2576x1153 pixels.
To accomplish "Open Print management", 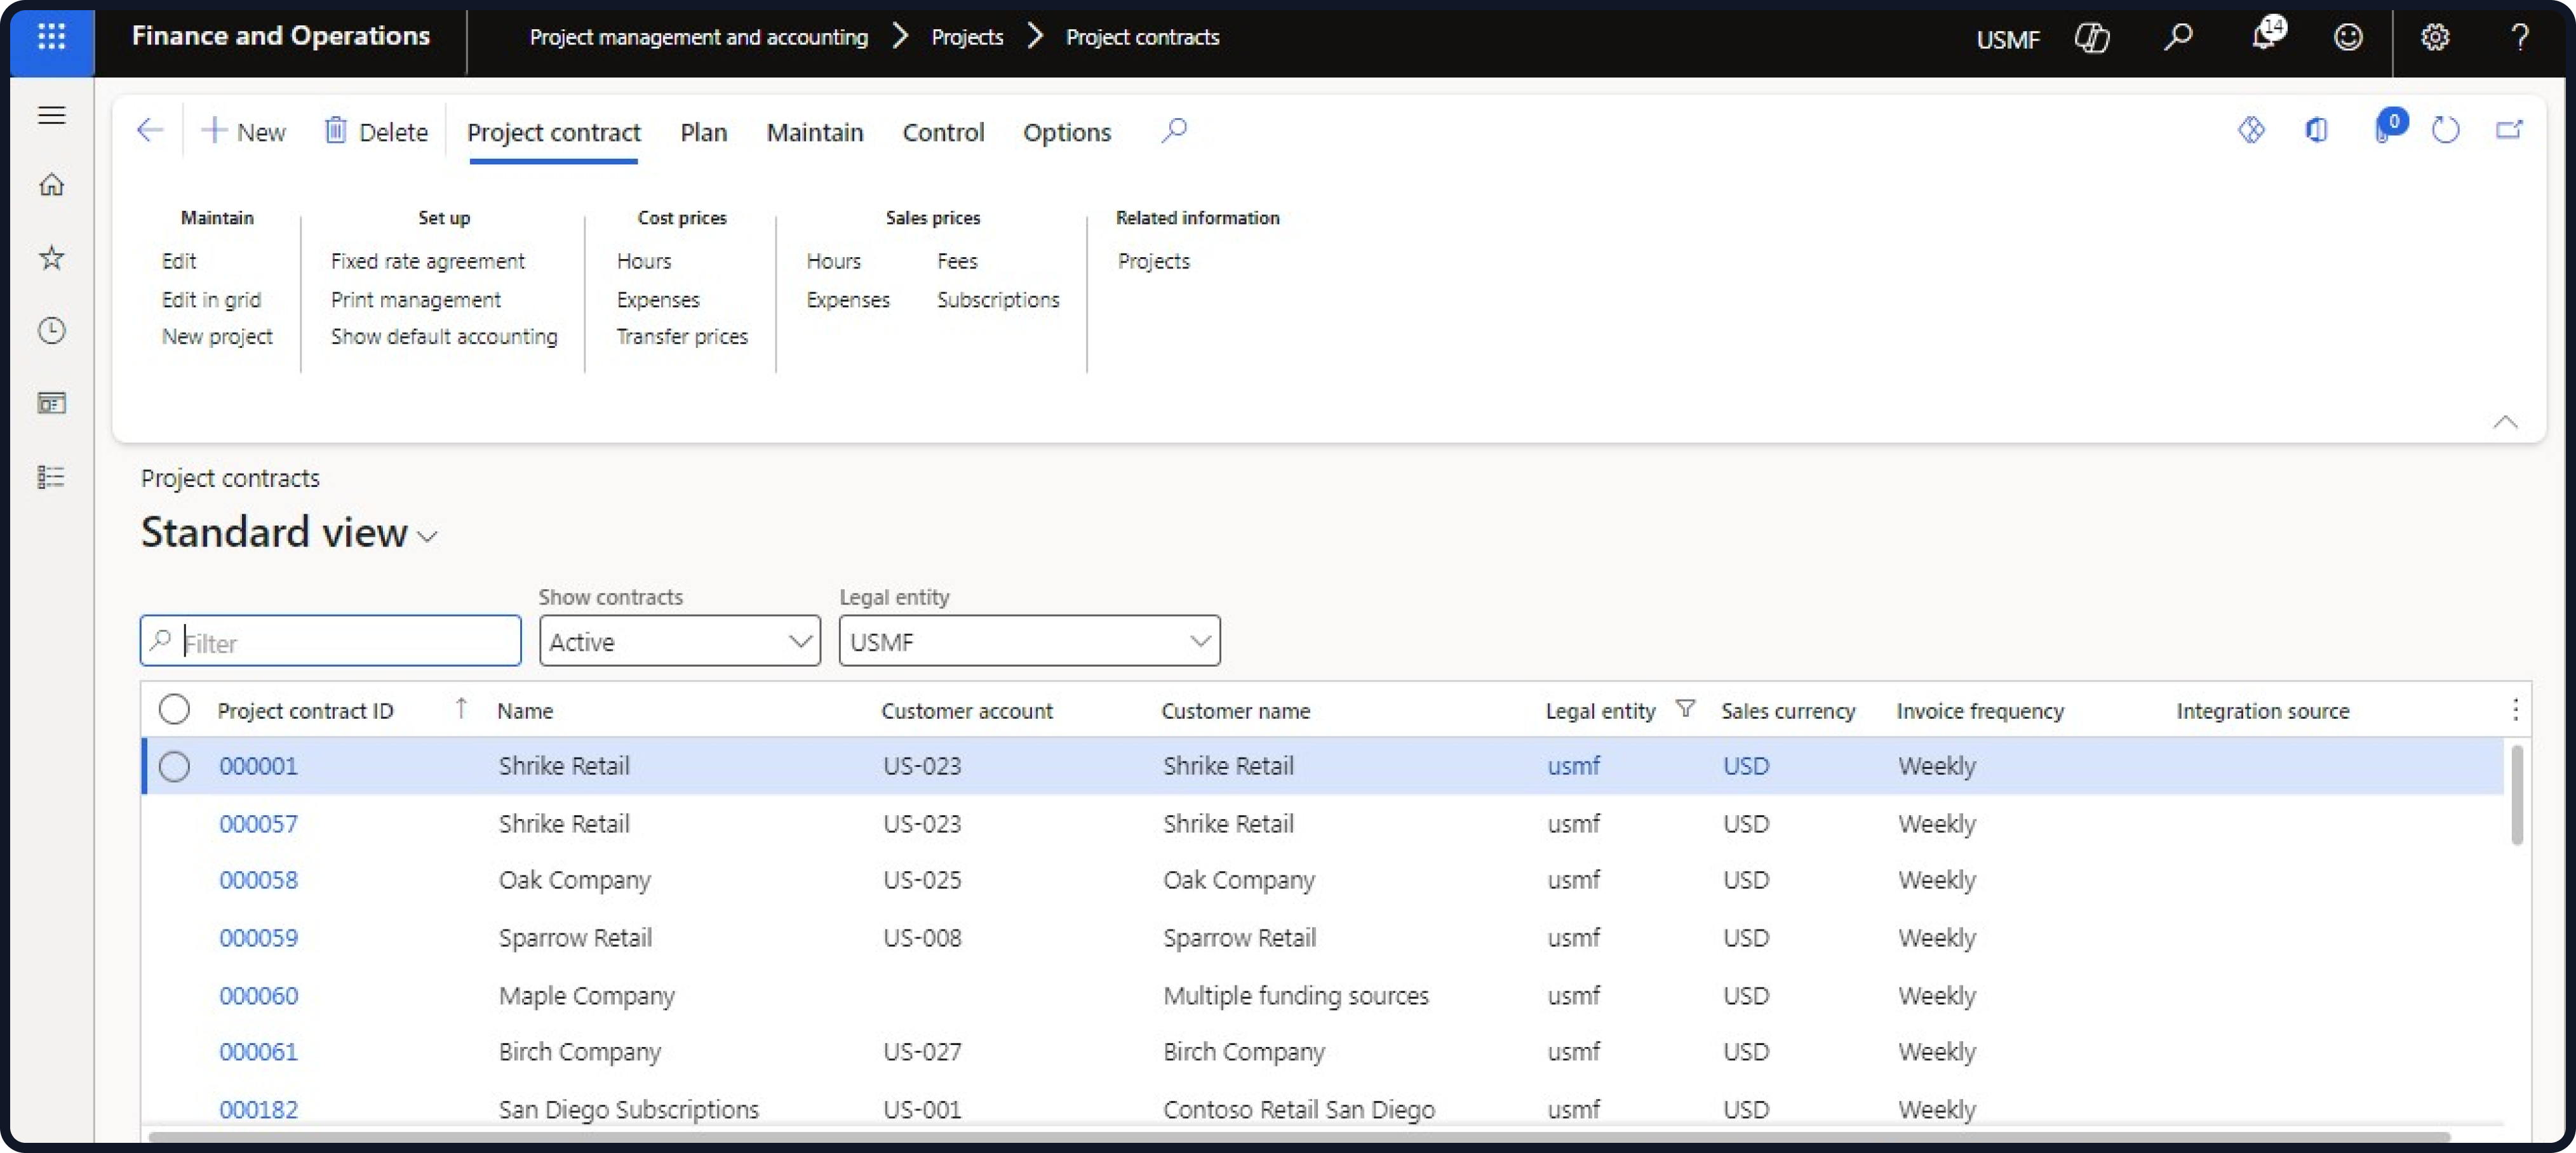I will click(x=416, y=299).
